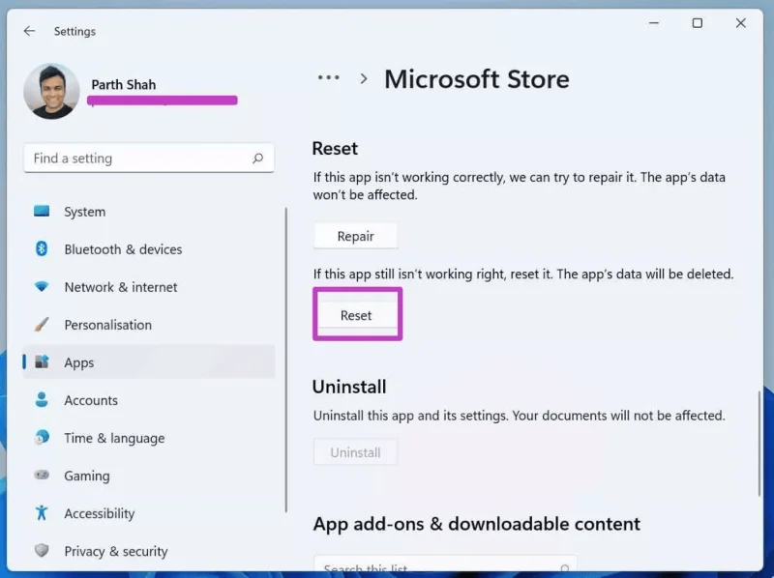Screen dimensions: 774x578
Task: Open Time & language label
Action: [114, 439]
